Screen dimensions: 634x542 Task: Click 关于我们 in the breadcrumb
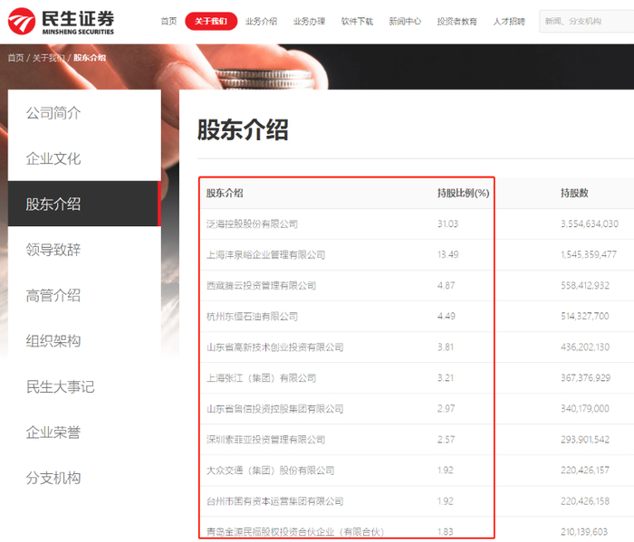[x=49, y=58]
